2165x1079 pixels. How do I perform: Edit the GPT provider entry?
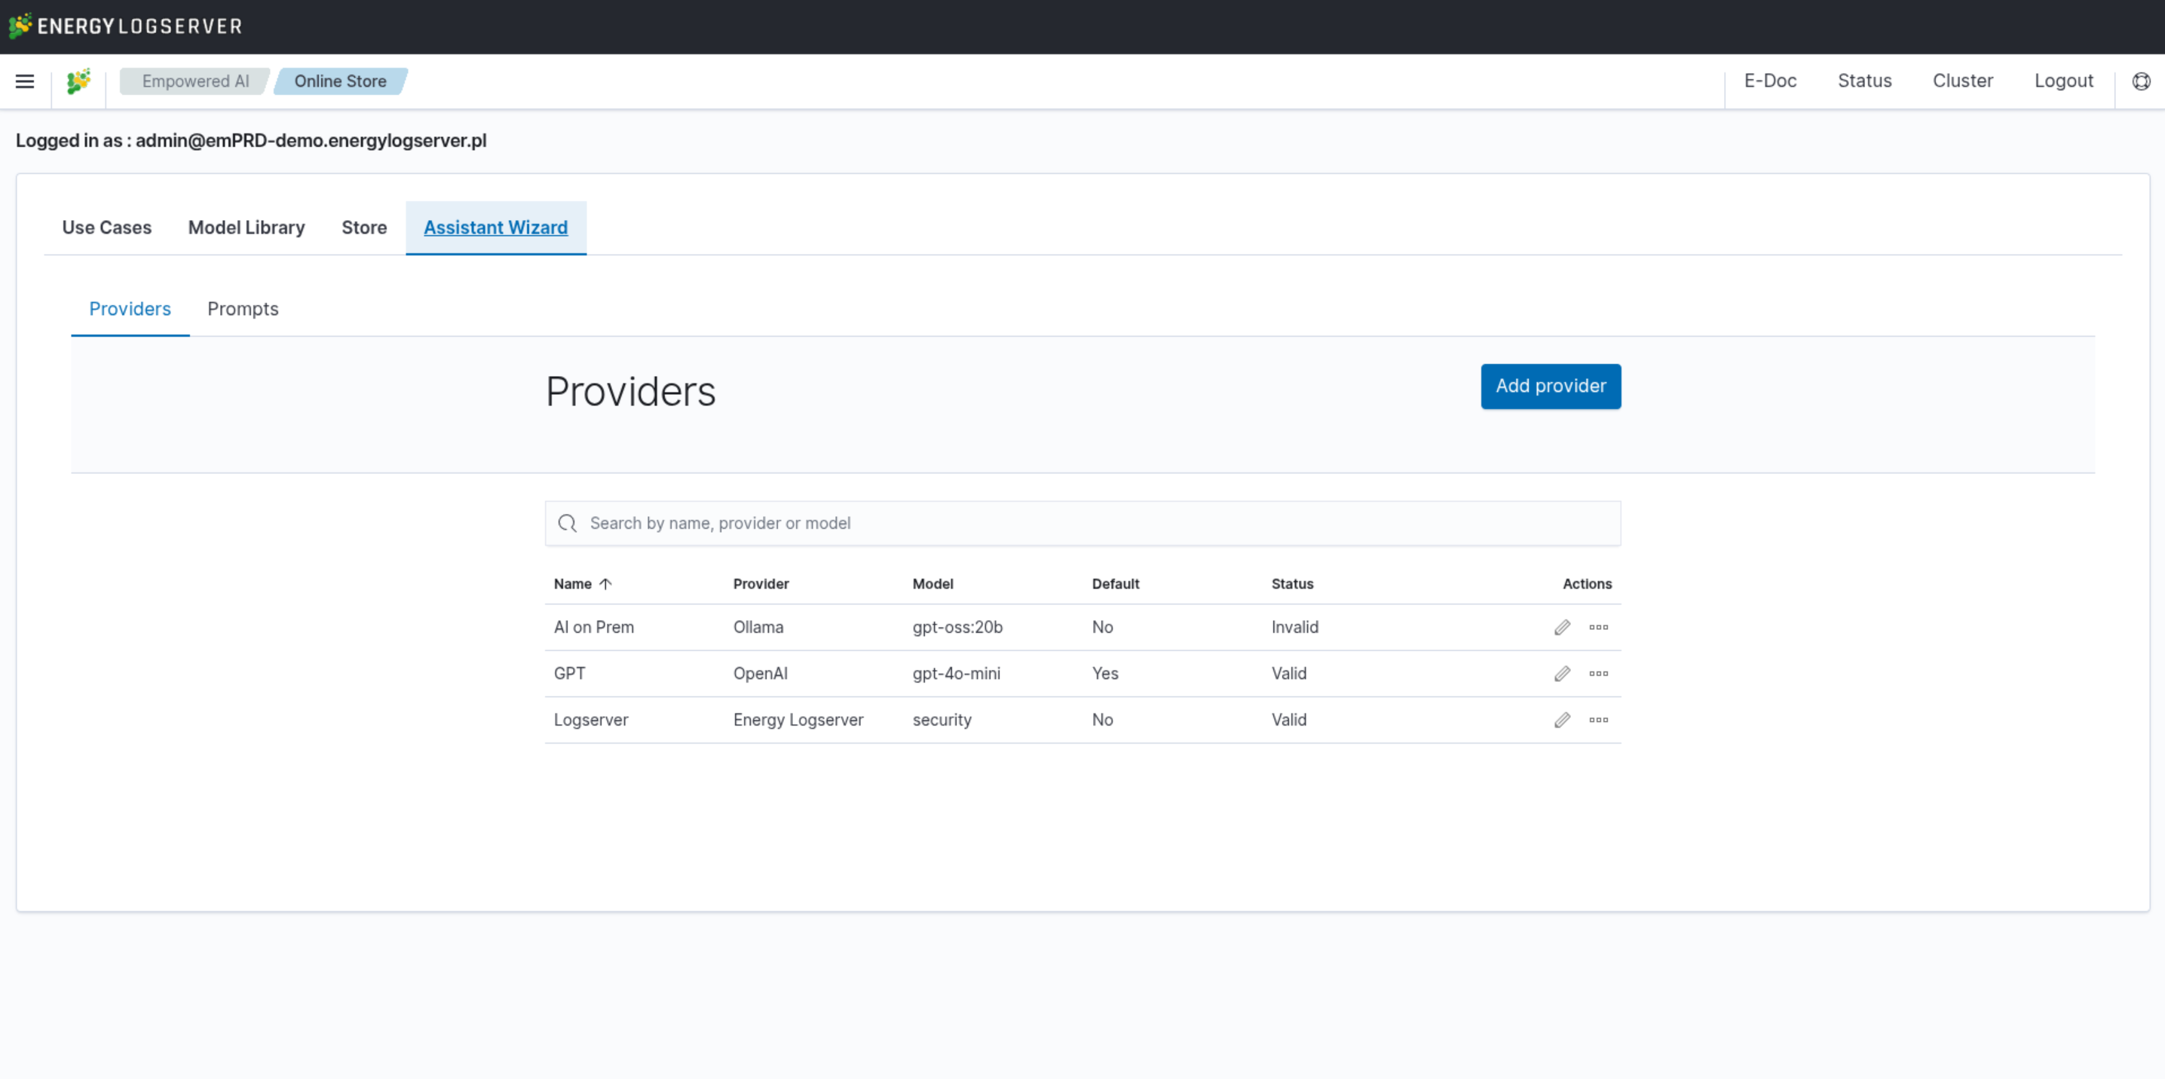click(1561, 674)
